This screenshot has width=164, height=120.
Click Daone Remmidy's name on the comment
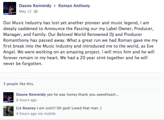tap(31, 94)
